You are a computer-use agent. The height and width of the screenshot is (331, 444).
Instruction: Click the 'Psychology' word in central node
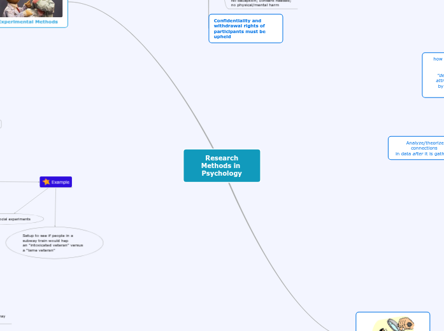coord(222,174)
